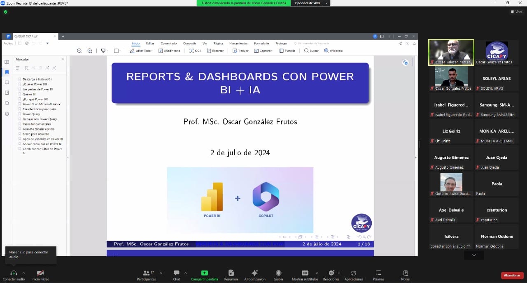This screenshot has height=283, width=527.
Task: Open the Chat panel
Action: pos(176,273)
